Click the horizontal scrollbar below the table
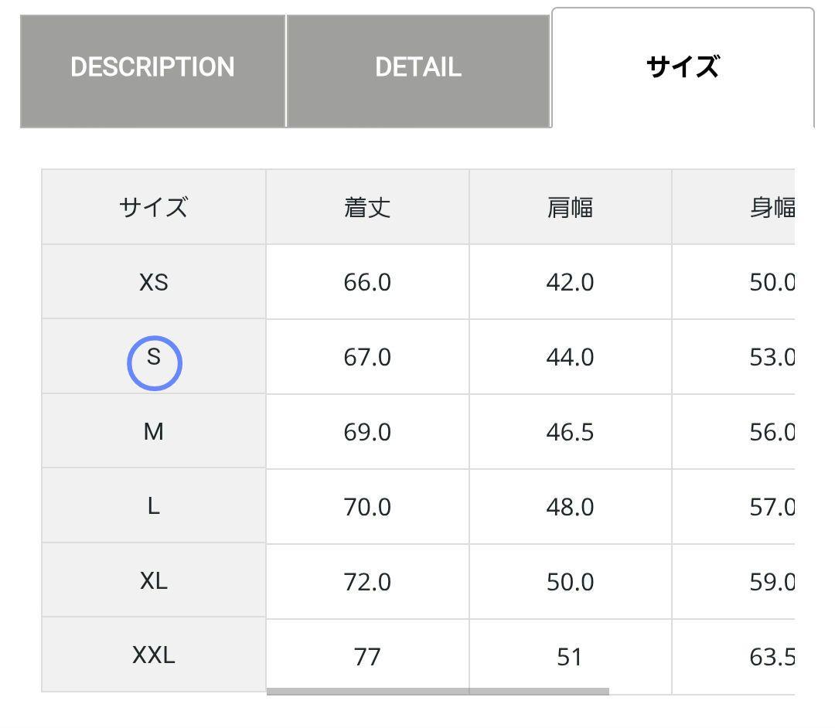This screenshot has width=835, height=728. click(438, 690)
